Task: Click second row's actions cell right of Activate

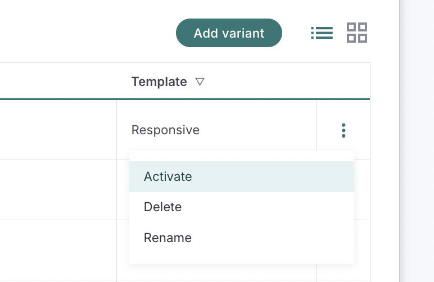Action: 363,190
